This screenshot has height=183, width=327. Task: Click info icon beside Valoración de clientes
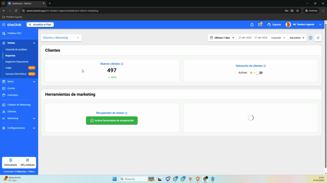[x=265, y=66]
